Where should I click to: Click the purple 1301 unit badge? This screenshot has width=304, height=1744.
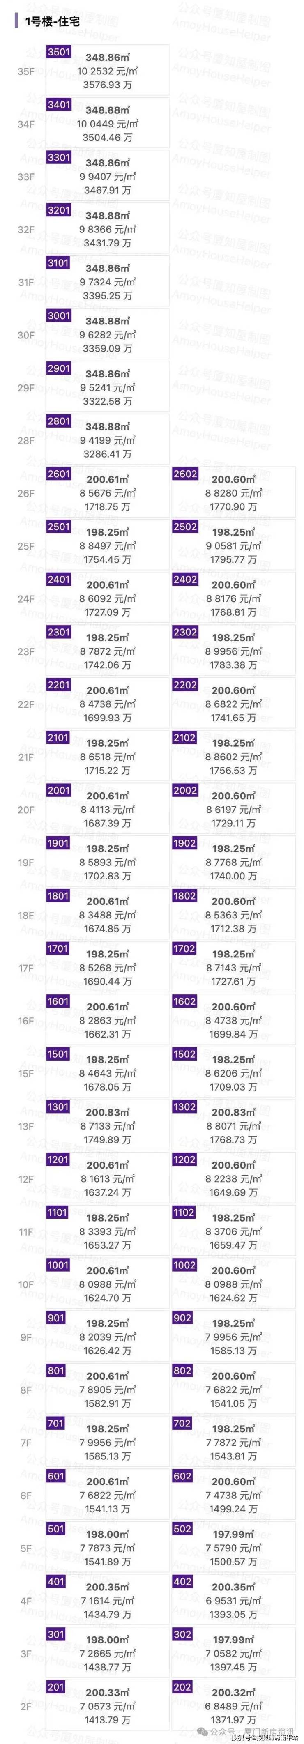coord(58,1107)
